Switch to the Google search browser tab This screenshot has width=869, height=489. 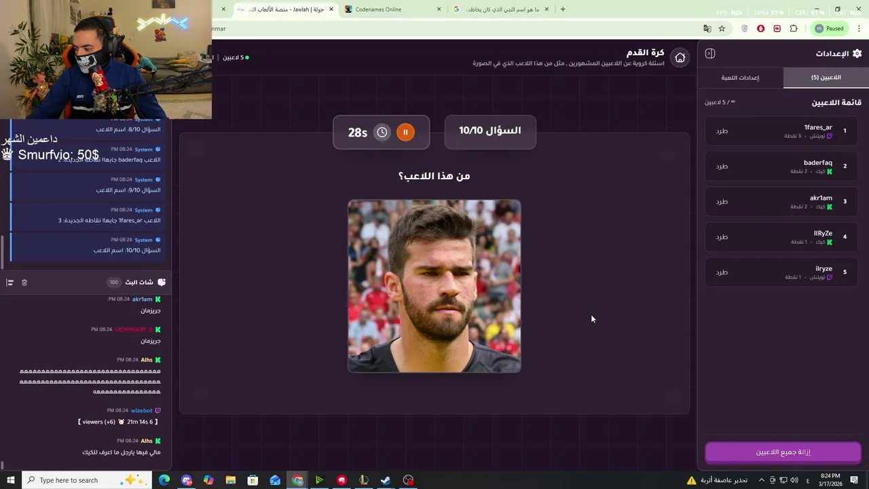coord(502,10)
